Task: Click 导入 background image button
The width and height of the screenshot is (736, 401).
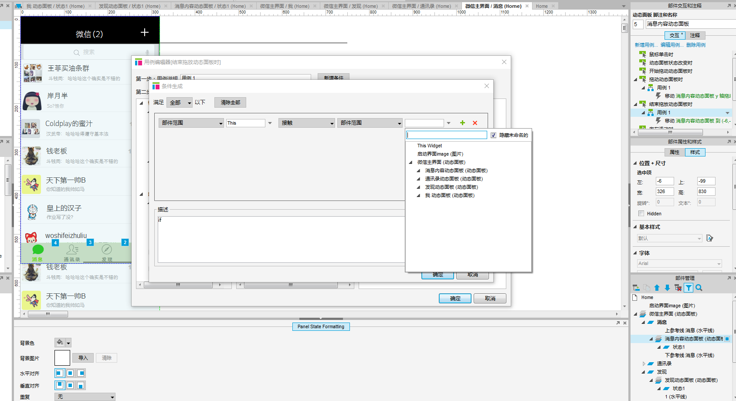Action: [x=83, y=358]
